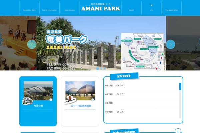The image size is (200, 133).
Task: Click the house illustration icon badge
Action: 27,101
